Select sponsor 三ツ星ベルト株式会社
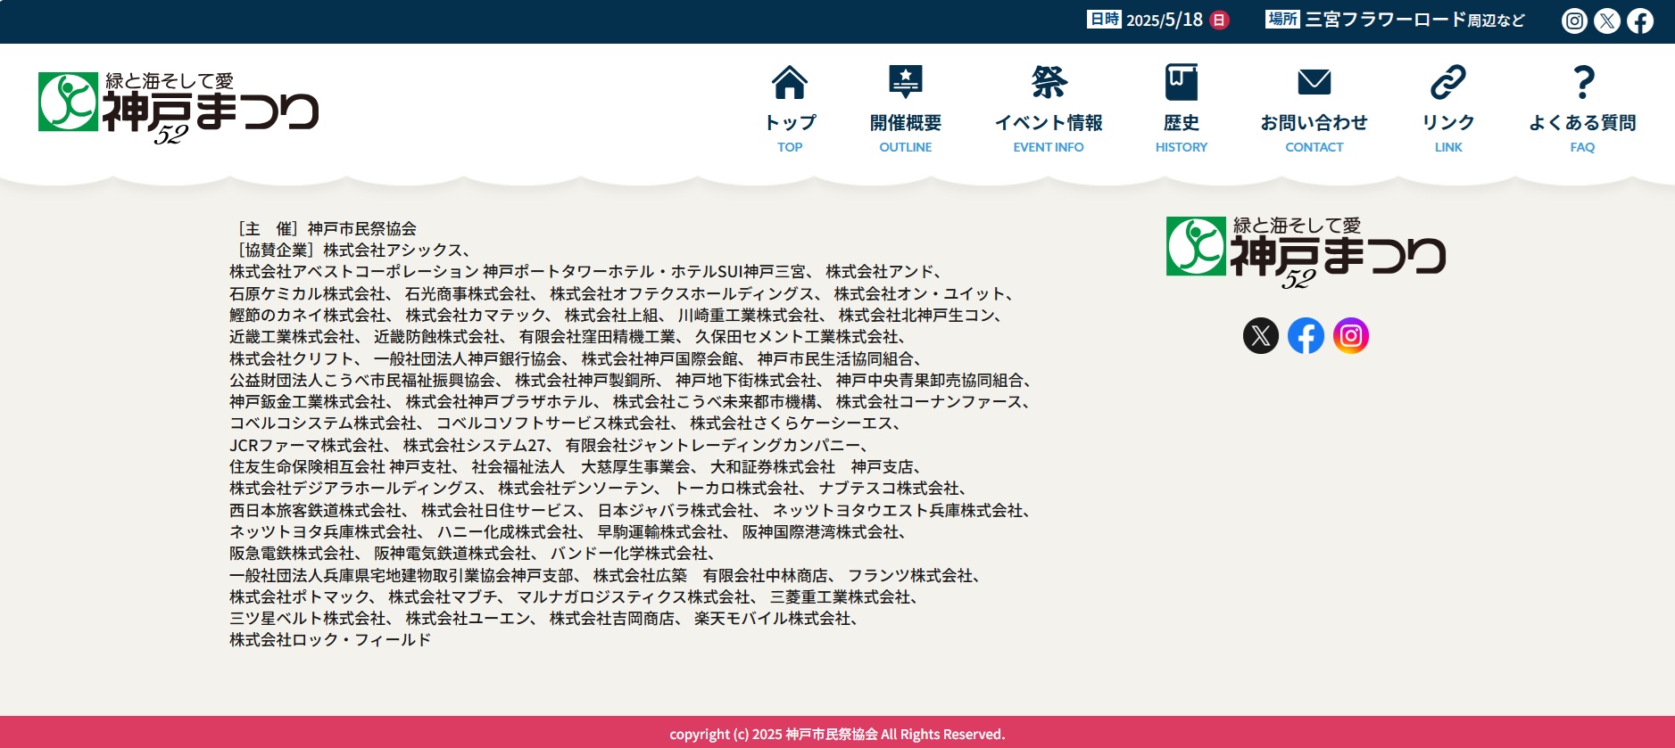Screen dimensions: 1675x748 point(308,619)
